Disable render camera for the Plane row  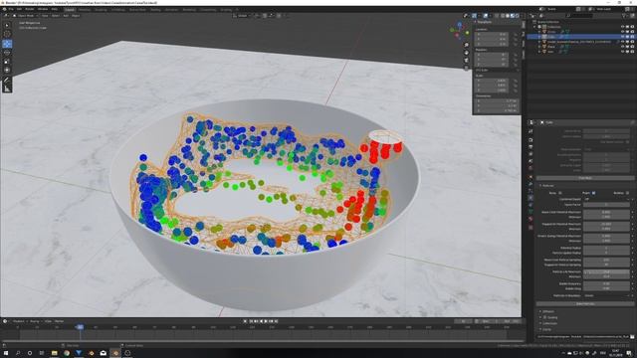point(632,47)
